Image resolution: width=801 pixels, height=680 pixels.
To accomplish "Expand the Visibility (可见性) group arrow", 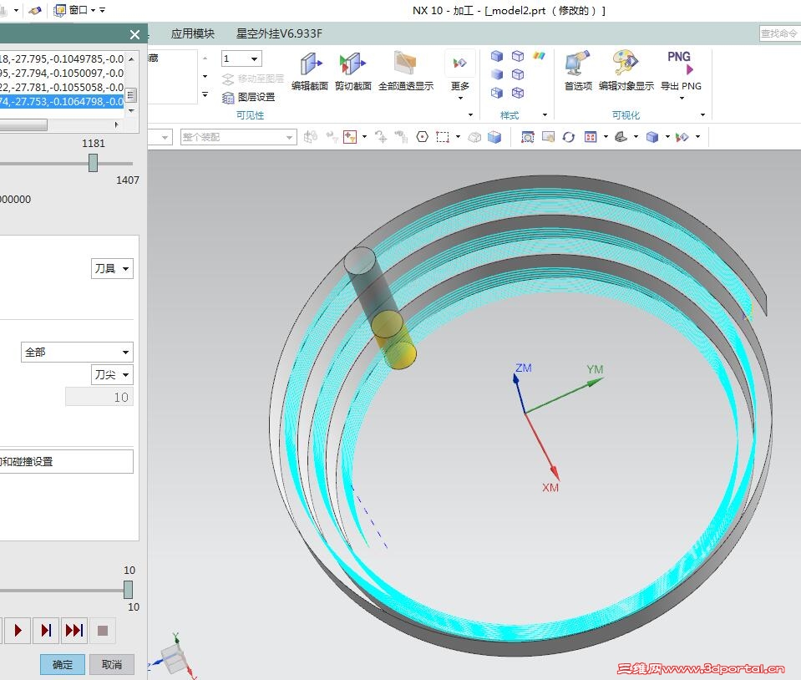I will (470, 115).
